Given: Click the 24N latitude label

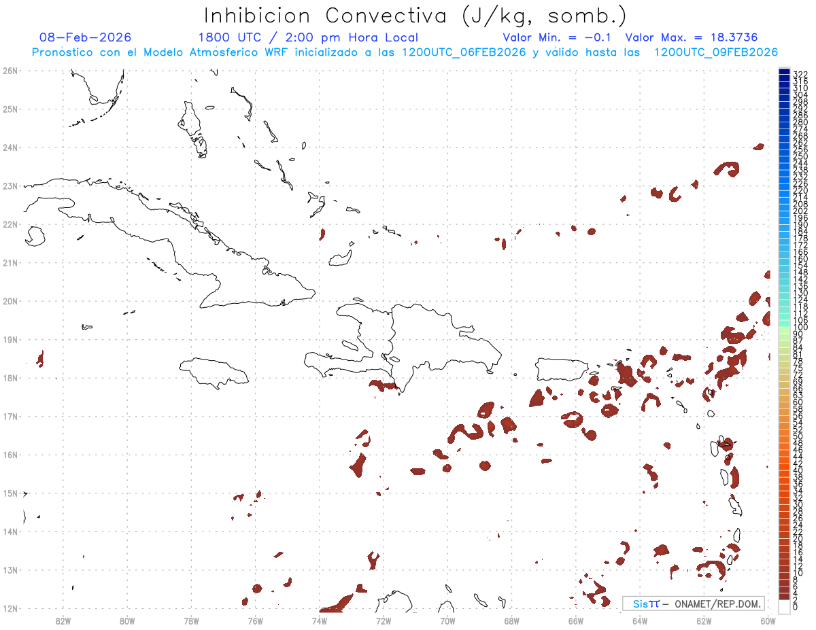Looking at the screenshot, I should [x=10, y=147].
